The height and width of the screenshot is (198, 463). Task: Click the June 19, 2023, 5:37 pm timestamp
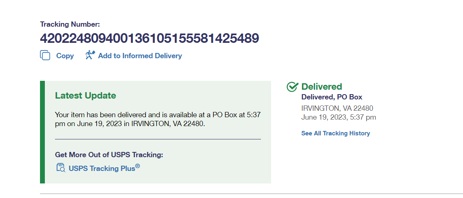pos(339,117)
